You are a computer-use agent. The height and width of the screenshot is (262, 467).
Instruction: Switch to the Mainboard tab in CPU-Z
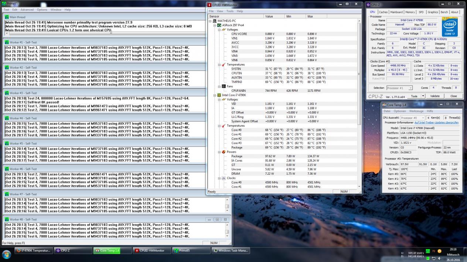[396, 12]
